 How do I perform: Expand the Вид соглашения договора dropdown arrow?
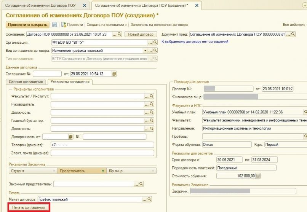point(145,51)
